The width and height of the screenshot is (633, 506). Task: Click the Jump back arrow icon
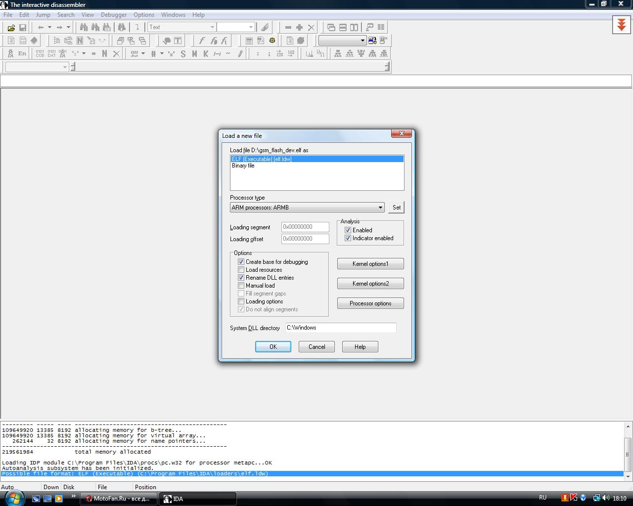41,27
